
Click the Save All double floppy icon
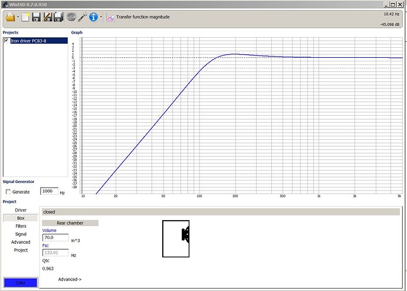tap(58, 17)
